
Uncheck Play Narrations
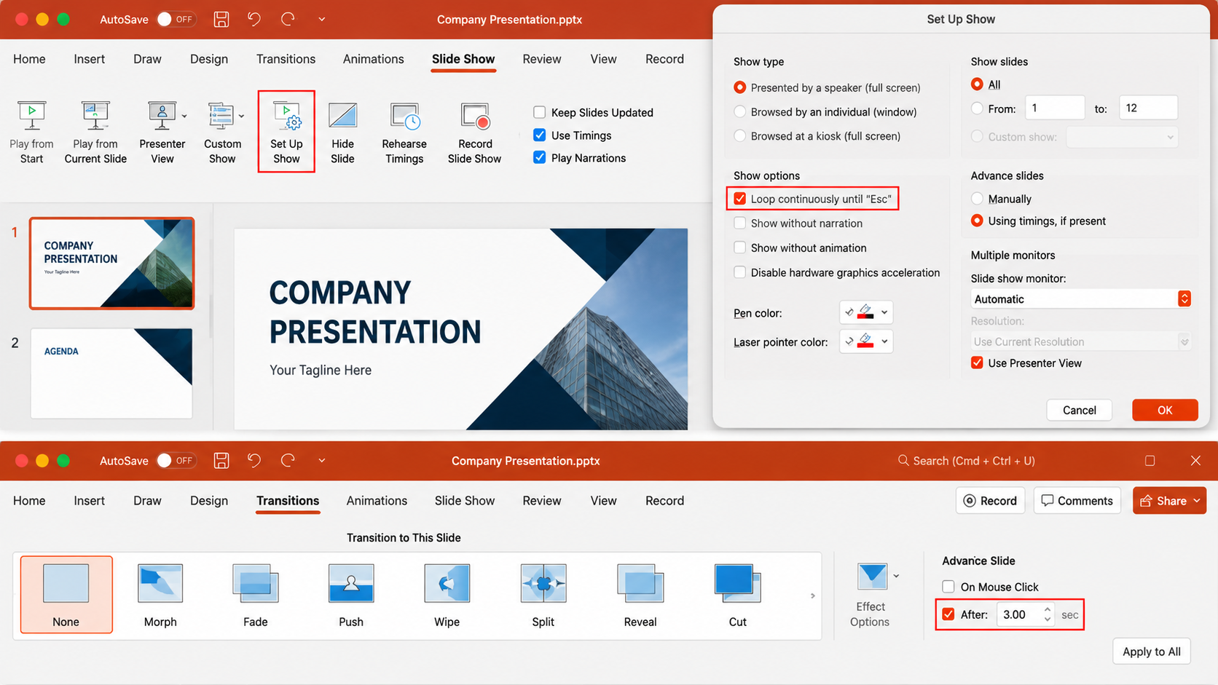click(540, 157)
